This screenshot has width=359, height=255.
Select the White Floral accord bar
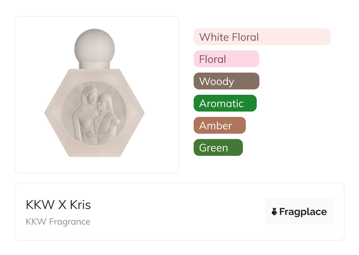click(x=262, y=37)
